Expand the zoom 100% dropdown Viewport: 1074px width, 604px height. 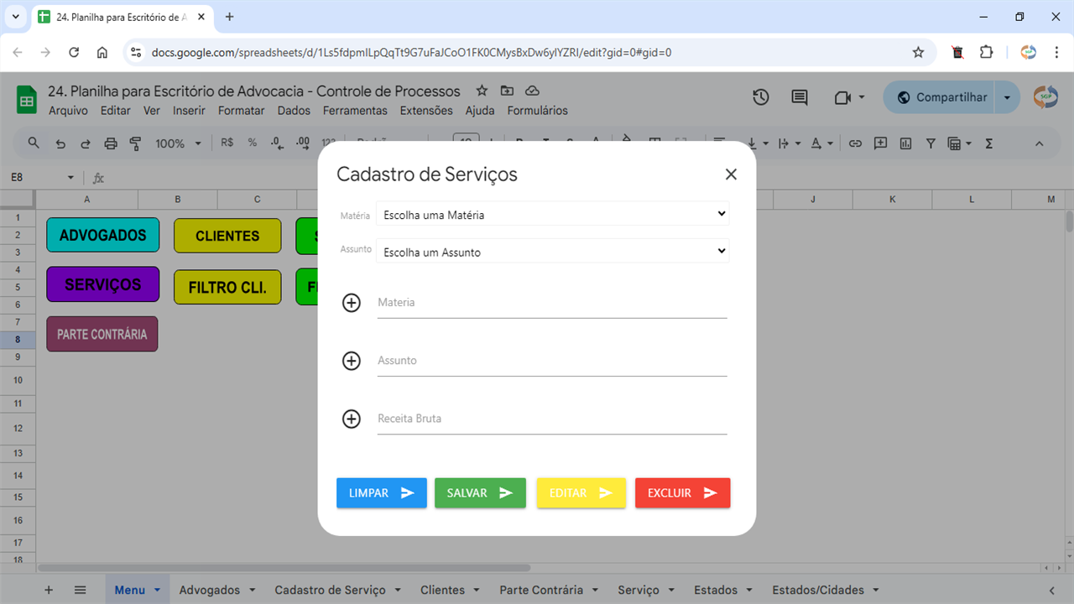click(x=178, y=143)
